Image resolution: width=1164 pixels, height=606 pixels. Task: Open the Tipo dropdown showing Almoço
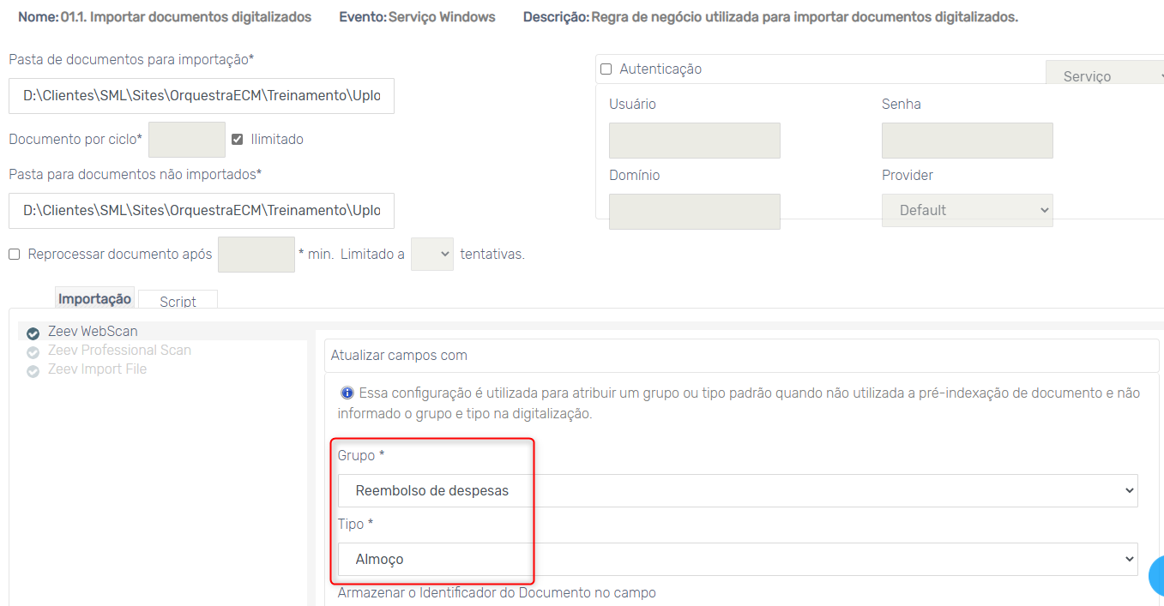pos(738,559)
